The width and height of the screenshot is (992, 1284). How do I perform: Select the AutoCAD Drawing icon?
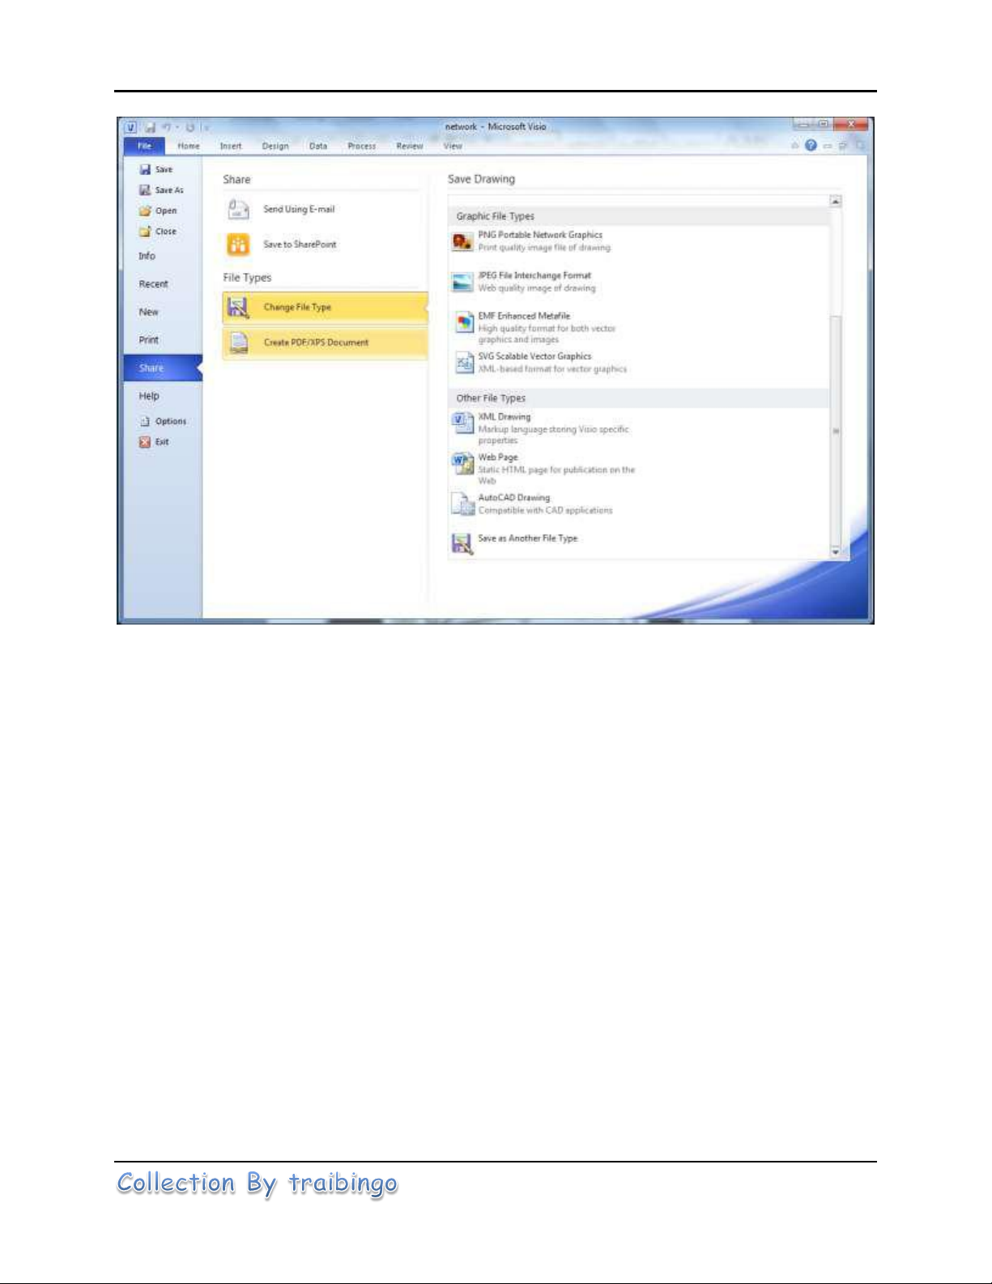462,504
